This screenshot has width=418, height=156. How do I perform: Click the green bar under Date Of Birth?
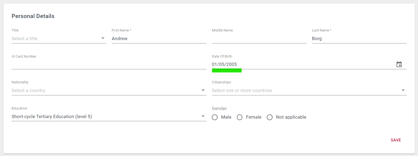click(227, 70)
